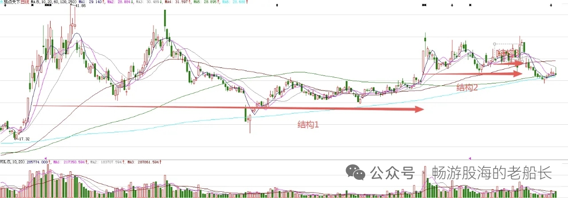568x198 pixels.
Task: Click the blue star icon beside 易点天下
Action: click(x=2, y=2)
